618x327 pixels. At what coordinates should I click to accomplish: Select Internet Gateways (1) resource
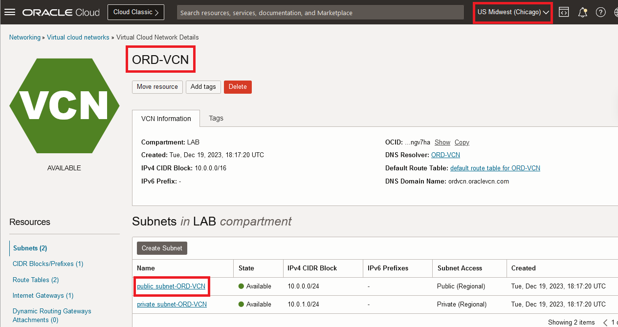[x=43, y=295]
